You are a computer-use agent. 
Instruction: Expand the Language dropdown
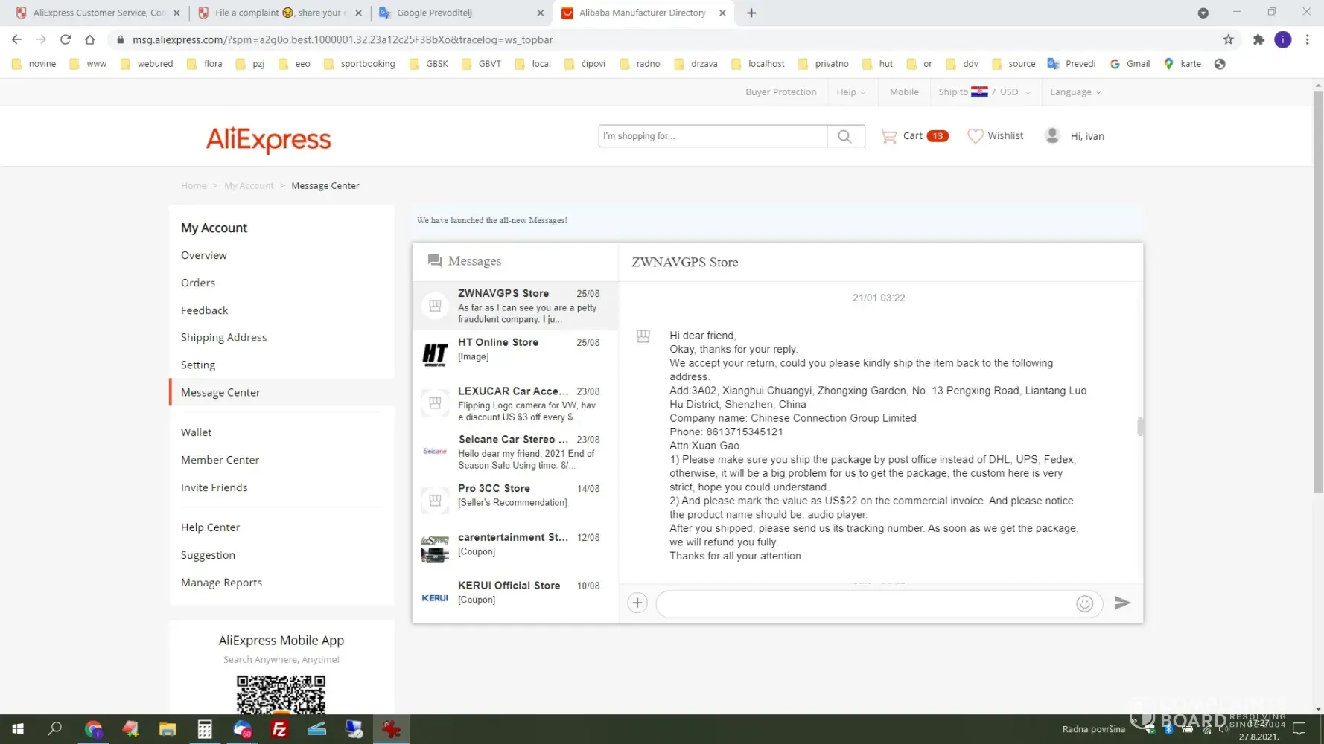click(1075, 92)
